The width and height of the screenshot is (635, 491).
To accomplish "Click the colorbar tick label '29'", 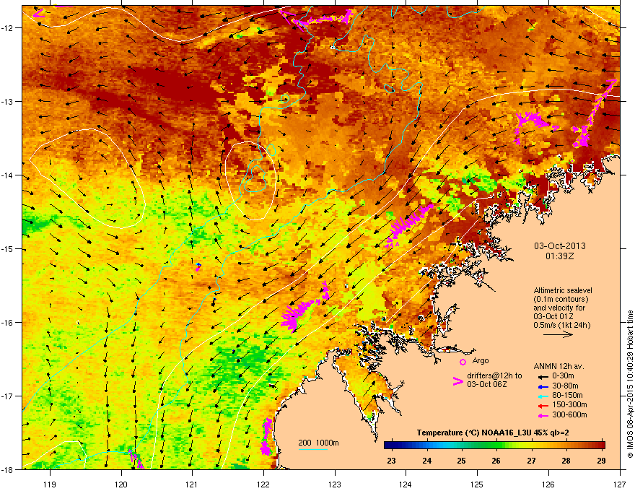I will pos(601,461).
